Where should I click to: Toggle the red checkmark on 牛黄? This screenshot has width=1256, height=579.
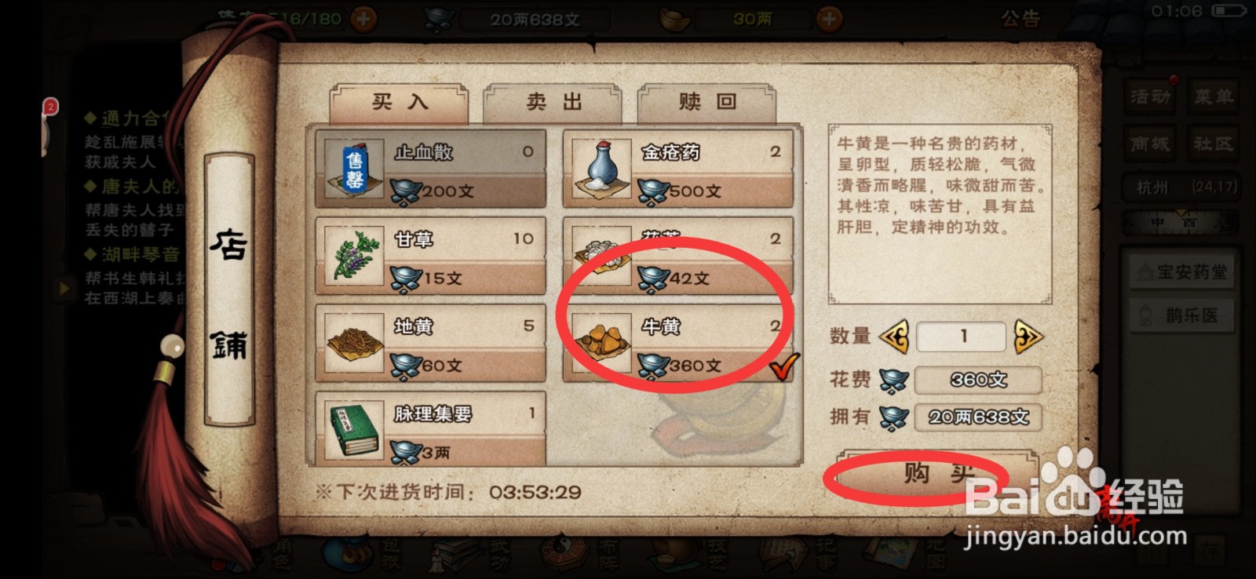pos(783,366)
